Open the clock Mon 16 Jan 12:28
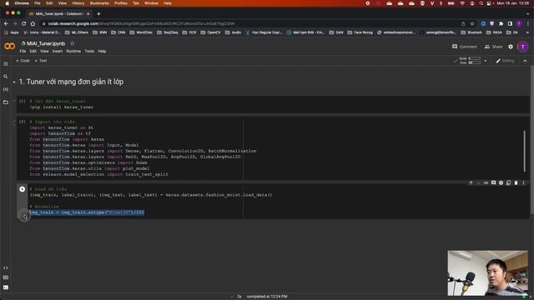 pos(513,3)
